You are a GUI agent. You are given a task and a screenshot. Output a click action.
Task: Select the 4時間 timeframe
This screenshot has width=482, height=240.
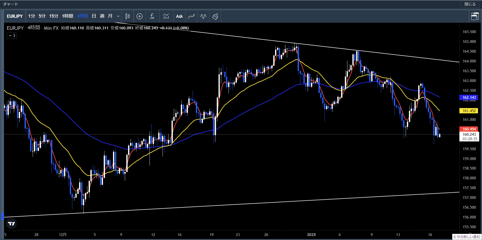pyautogui.click(x=82, y=16)
